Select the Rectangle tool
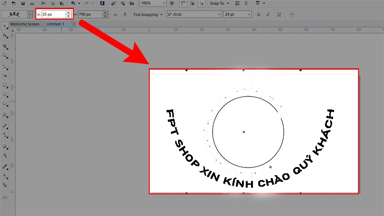Viewport: 384px width, 216px height. pyautogui.click(x=5, y=85)
